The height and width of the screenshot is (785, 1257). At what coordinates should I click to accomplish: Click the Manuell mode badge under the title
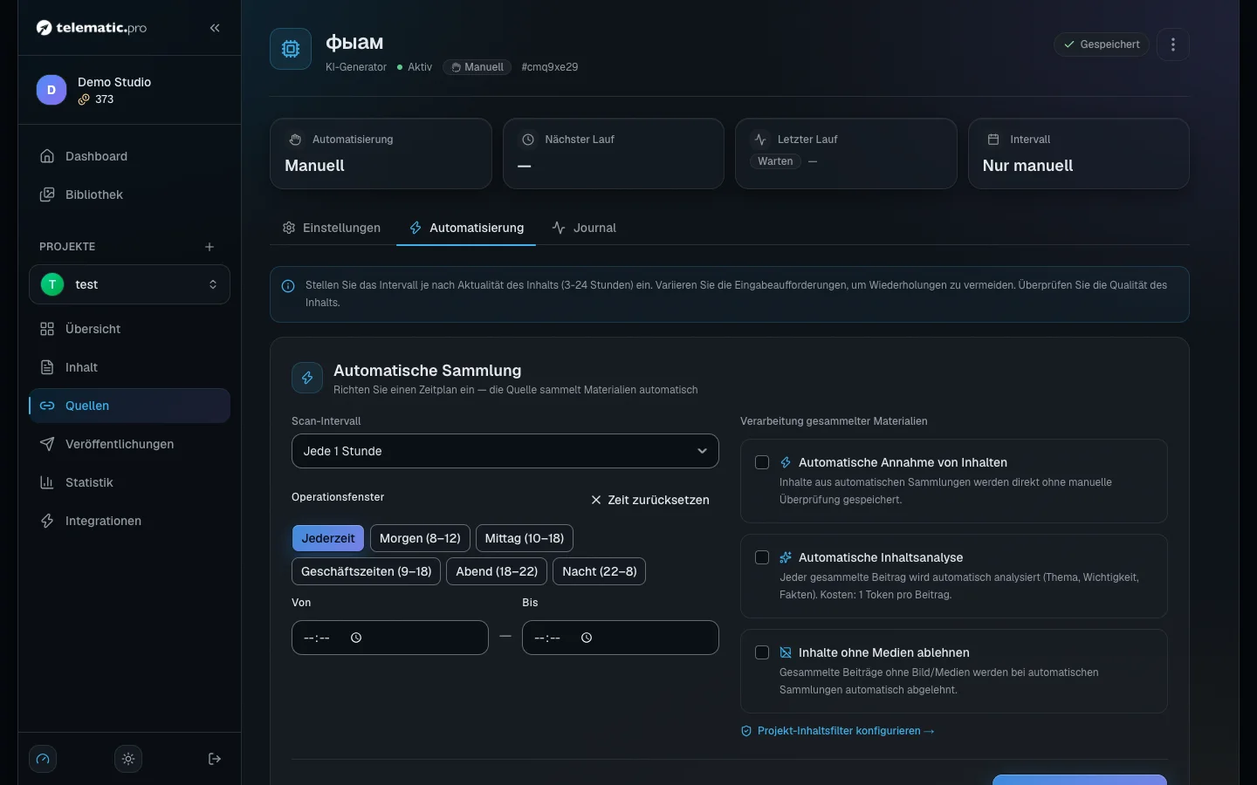point(477,67)
